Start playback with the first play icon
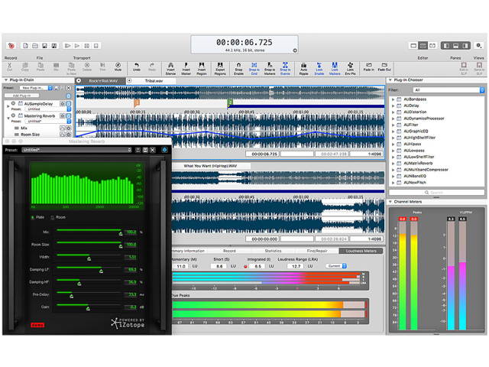489x367 pixels. tap(67, 46)
